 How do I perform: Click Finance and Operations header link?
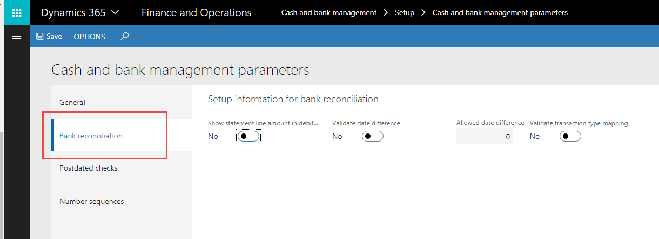click(196, 12)
